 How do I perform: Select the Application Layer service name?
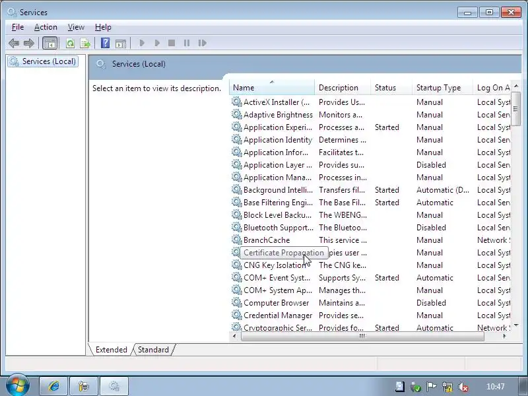pyautogui.click(x=277, y=165)
